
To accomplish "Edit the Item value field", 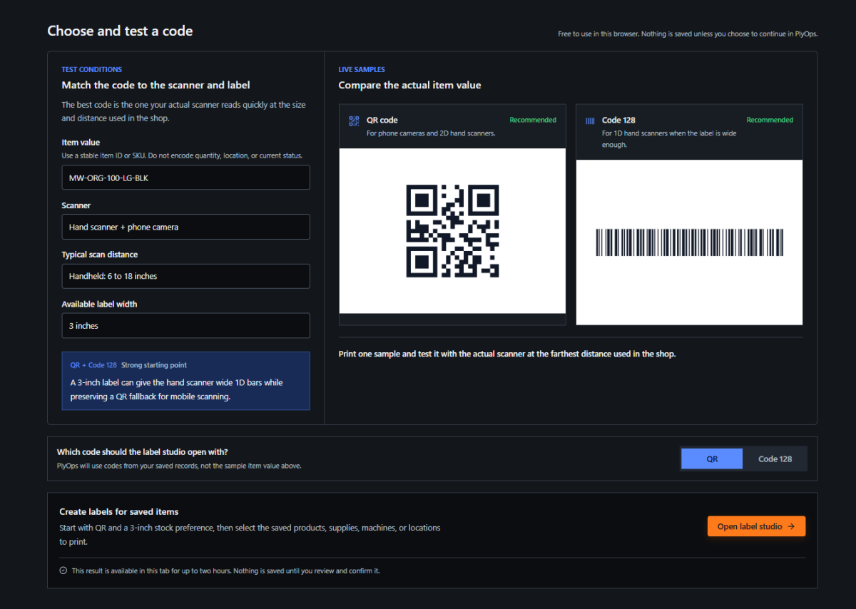I will [x=185, y=178].
